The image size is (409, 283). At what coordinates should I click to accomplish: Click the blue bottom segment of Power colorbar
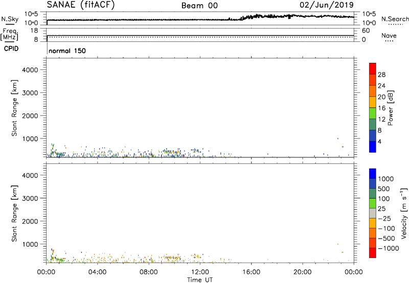tap(372, 147)
